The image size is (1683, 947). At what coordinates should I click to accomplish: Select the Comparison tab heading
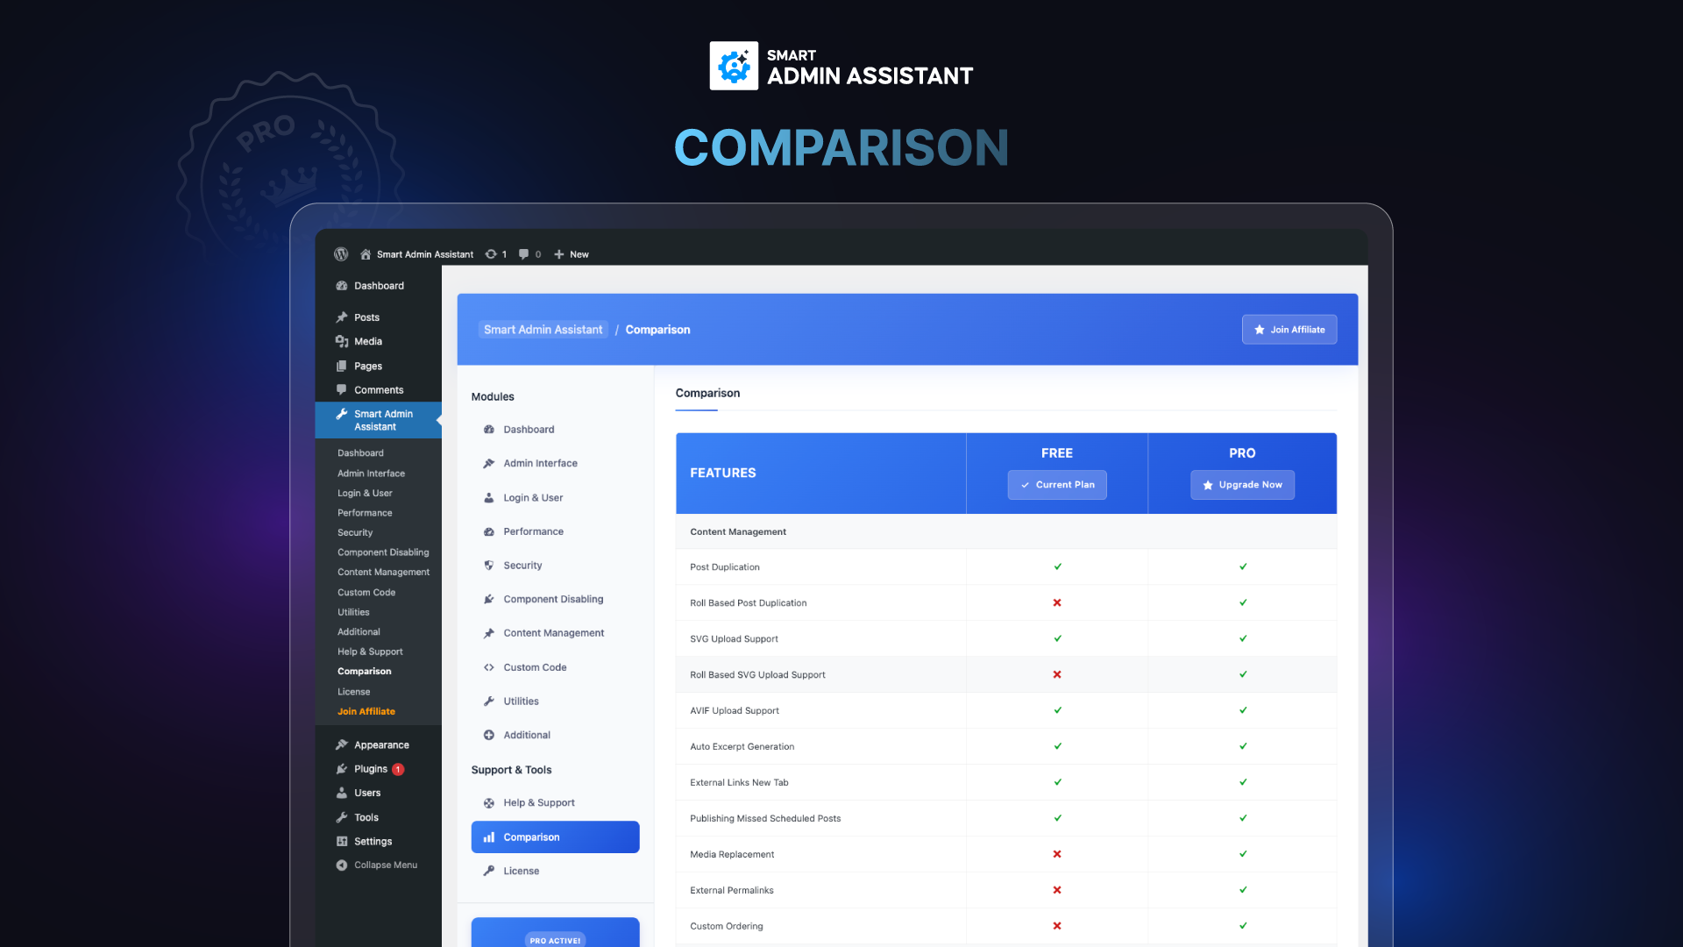pos(707,394)
